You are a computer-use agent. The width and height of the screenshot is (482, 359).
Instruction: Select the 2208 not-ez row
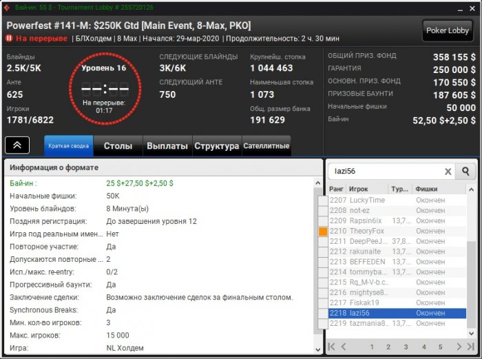(x=397, y=211)
